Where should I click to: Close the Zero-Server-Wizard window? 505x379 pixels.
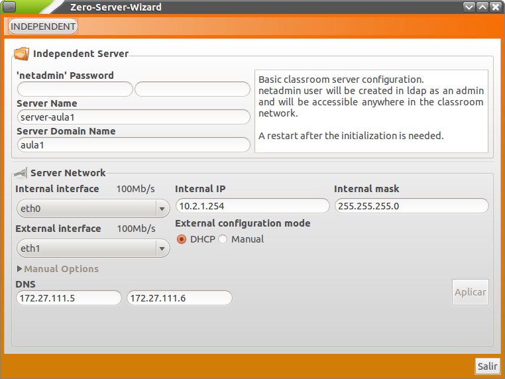pos(495,7)
